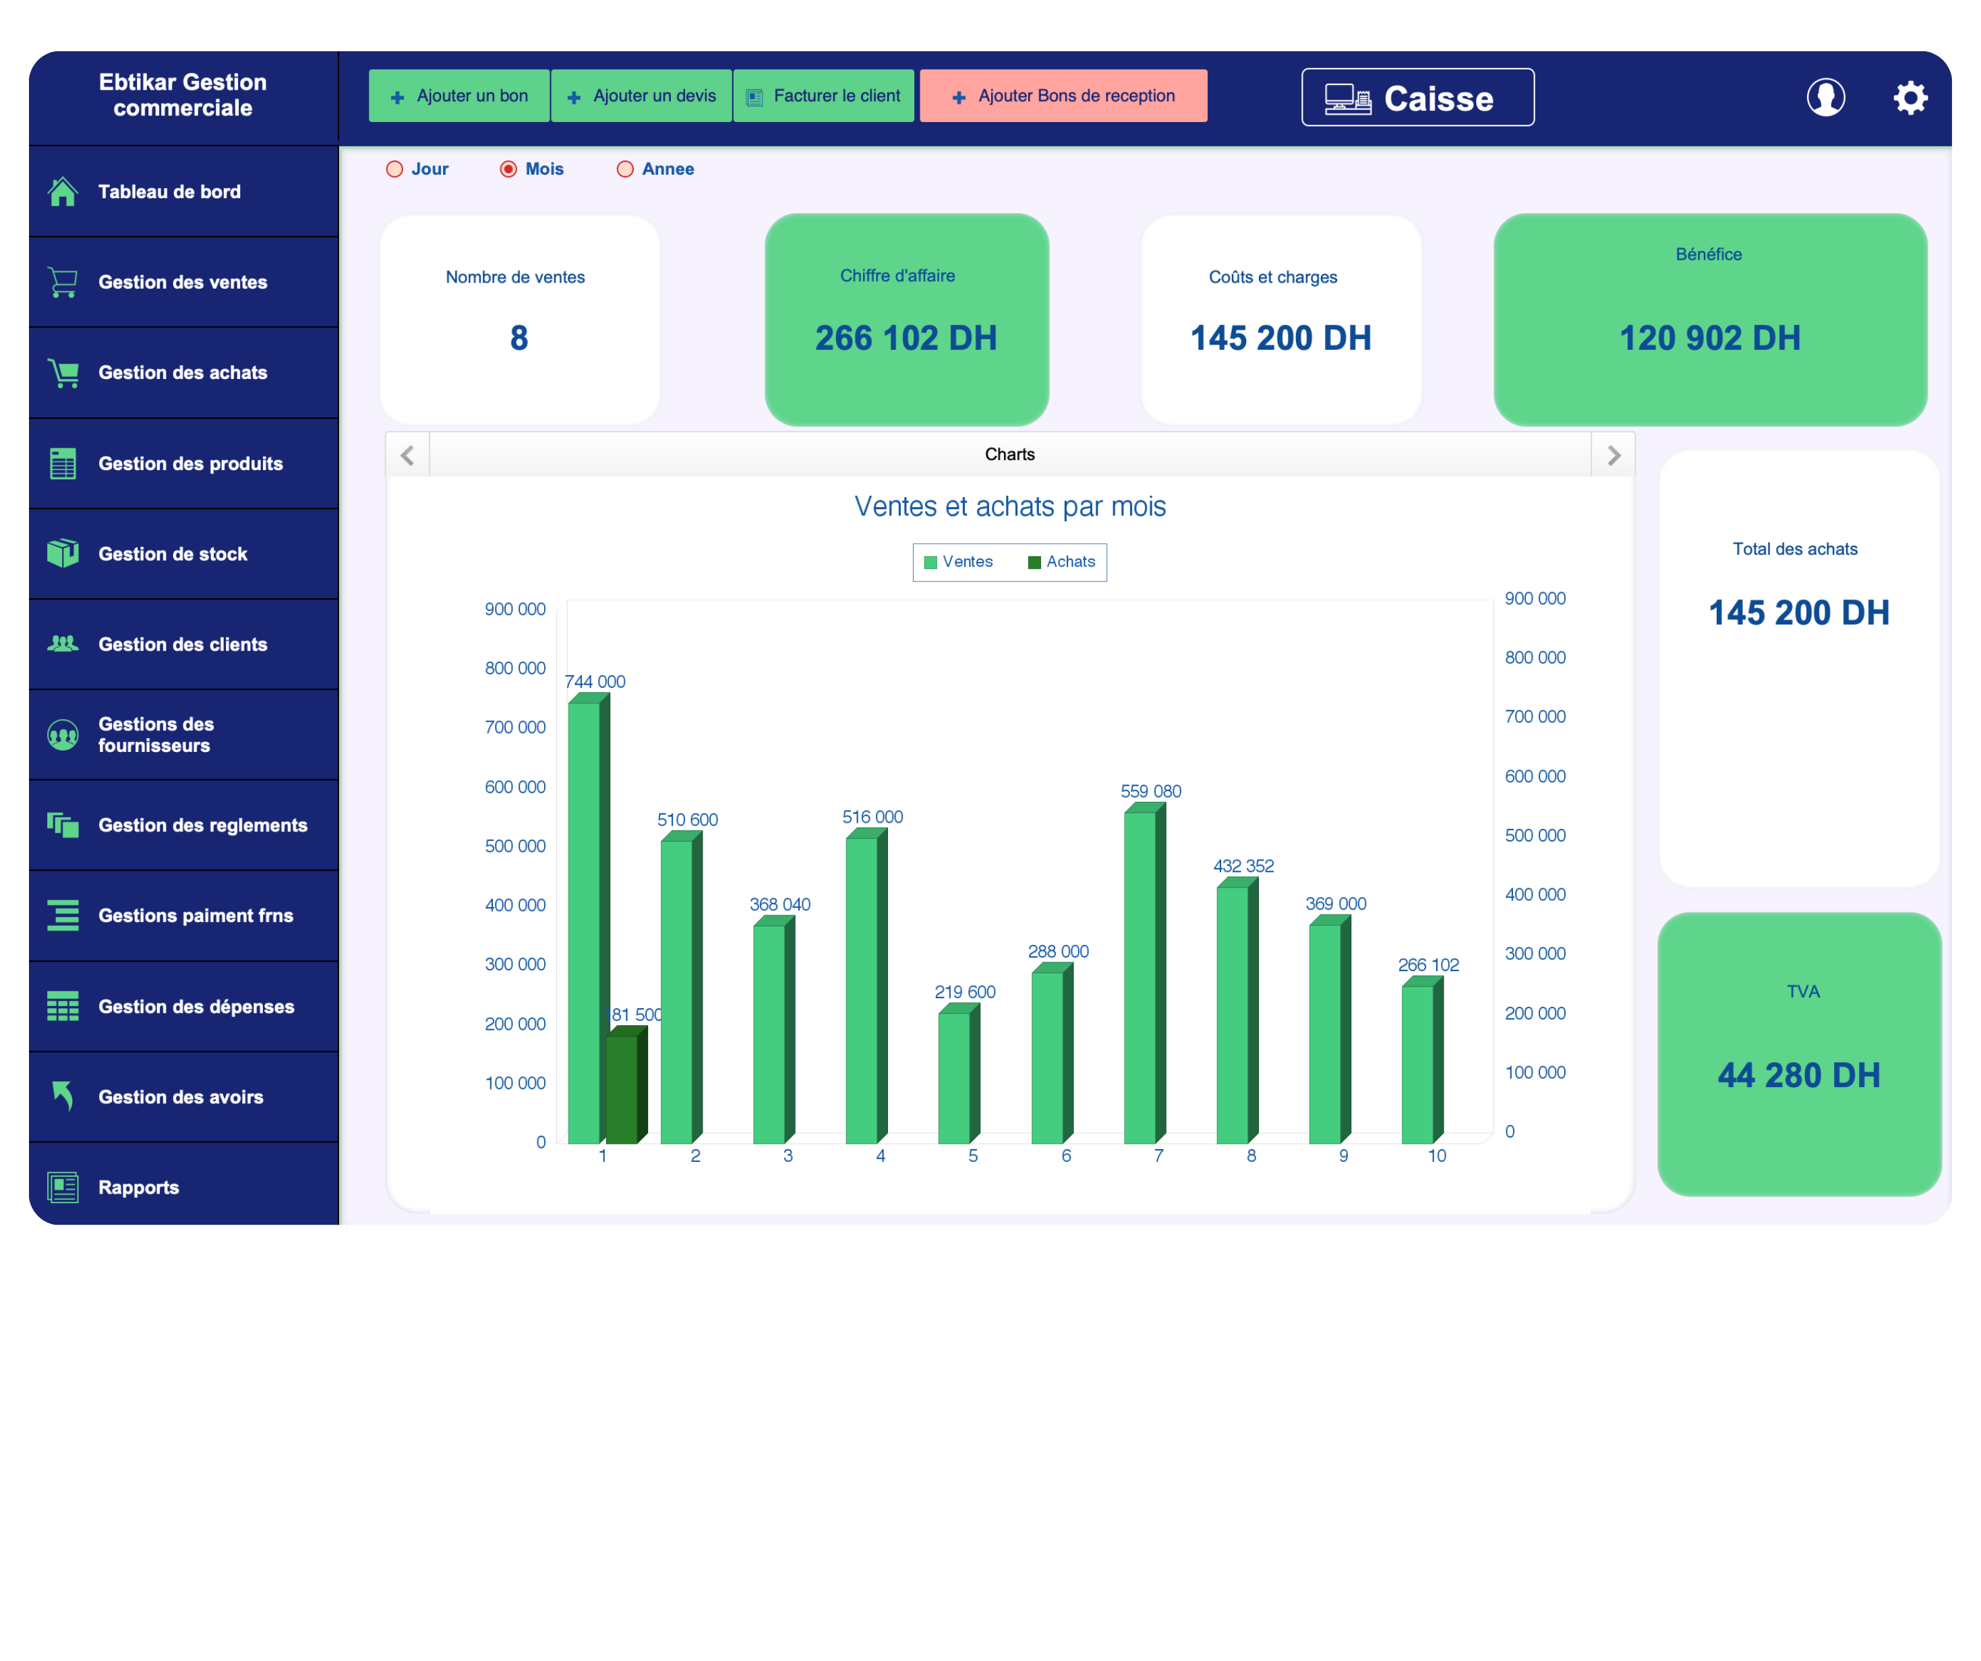Open Gestion des avoirs section
The height and width of the screenshot is (1661, 1981).
point(184,1098)
